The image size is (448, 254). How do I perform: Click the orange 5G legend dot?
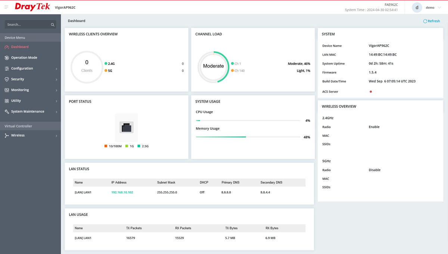click(106, 70)
